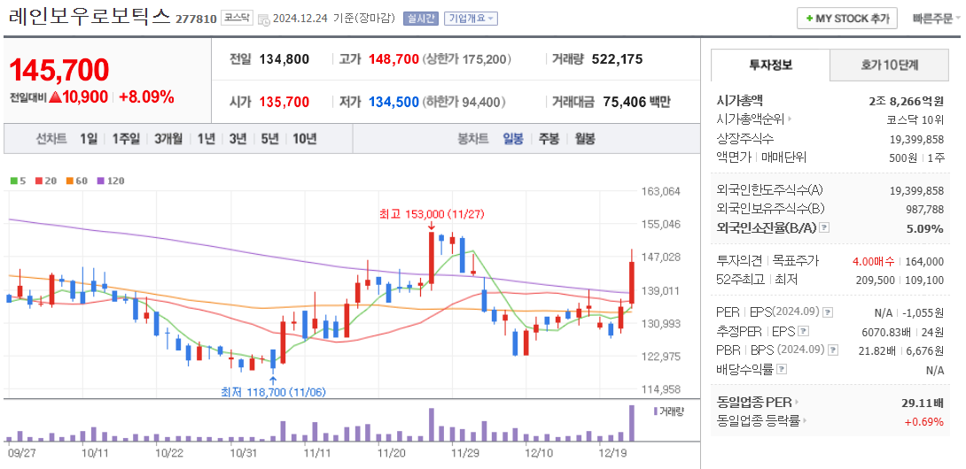Click the target price 164,000
The height and width of the screenshot is (469, 966).
pos(923,261)
